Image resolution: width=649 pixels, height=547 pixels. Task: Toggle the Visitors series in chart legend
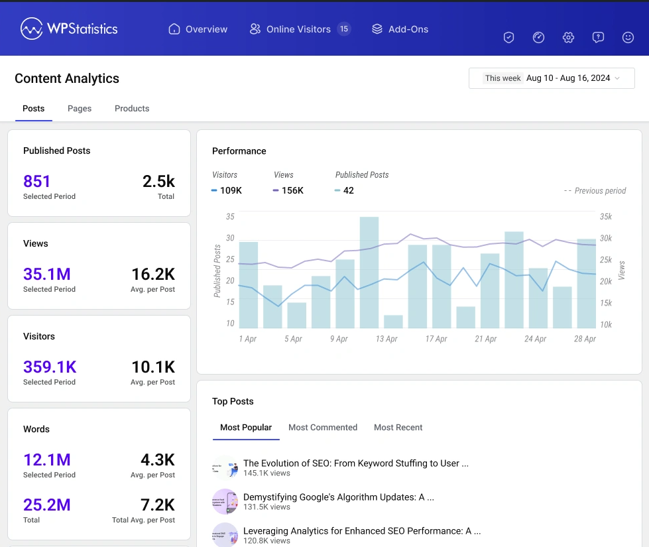pyautogui.click(x=227, y=182)
